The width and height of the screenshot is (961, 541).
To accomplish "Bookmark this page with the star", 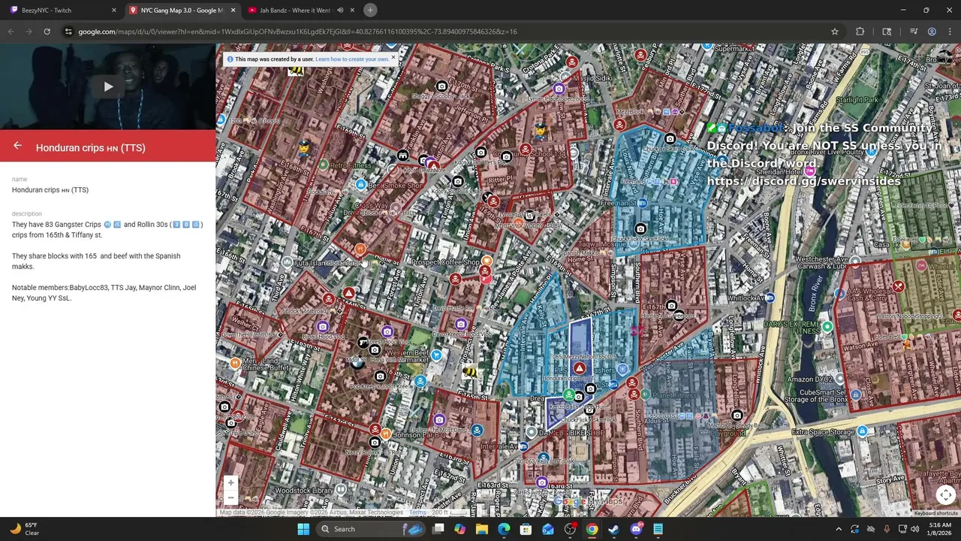I will pyautogui.click(x=834, y=32).
